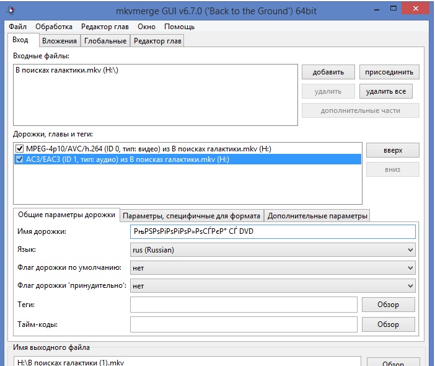Select the MPEG-4p10/AVC/h.264 video track row
435x366 pixels.
tap(188, 149)
